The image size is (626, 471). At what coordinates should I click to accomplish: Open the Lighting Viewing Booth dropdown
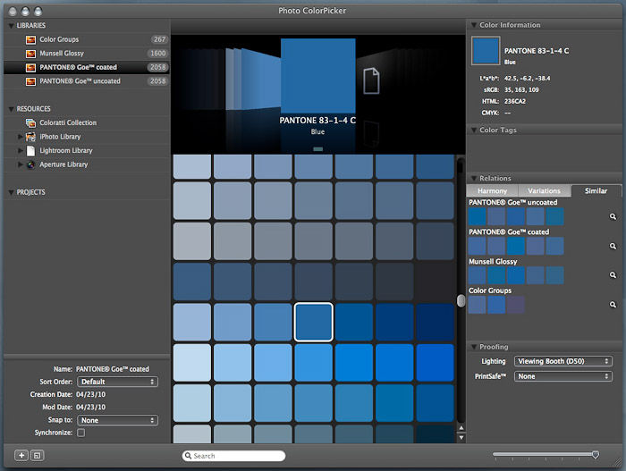pos(563,361)
